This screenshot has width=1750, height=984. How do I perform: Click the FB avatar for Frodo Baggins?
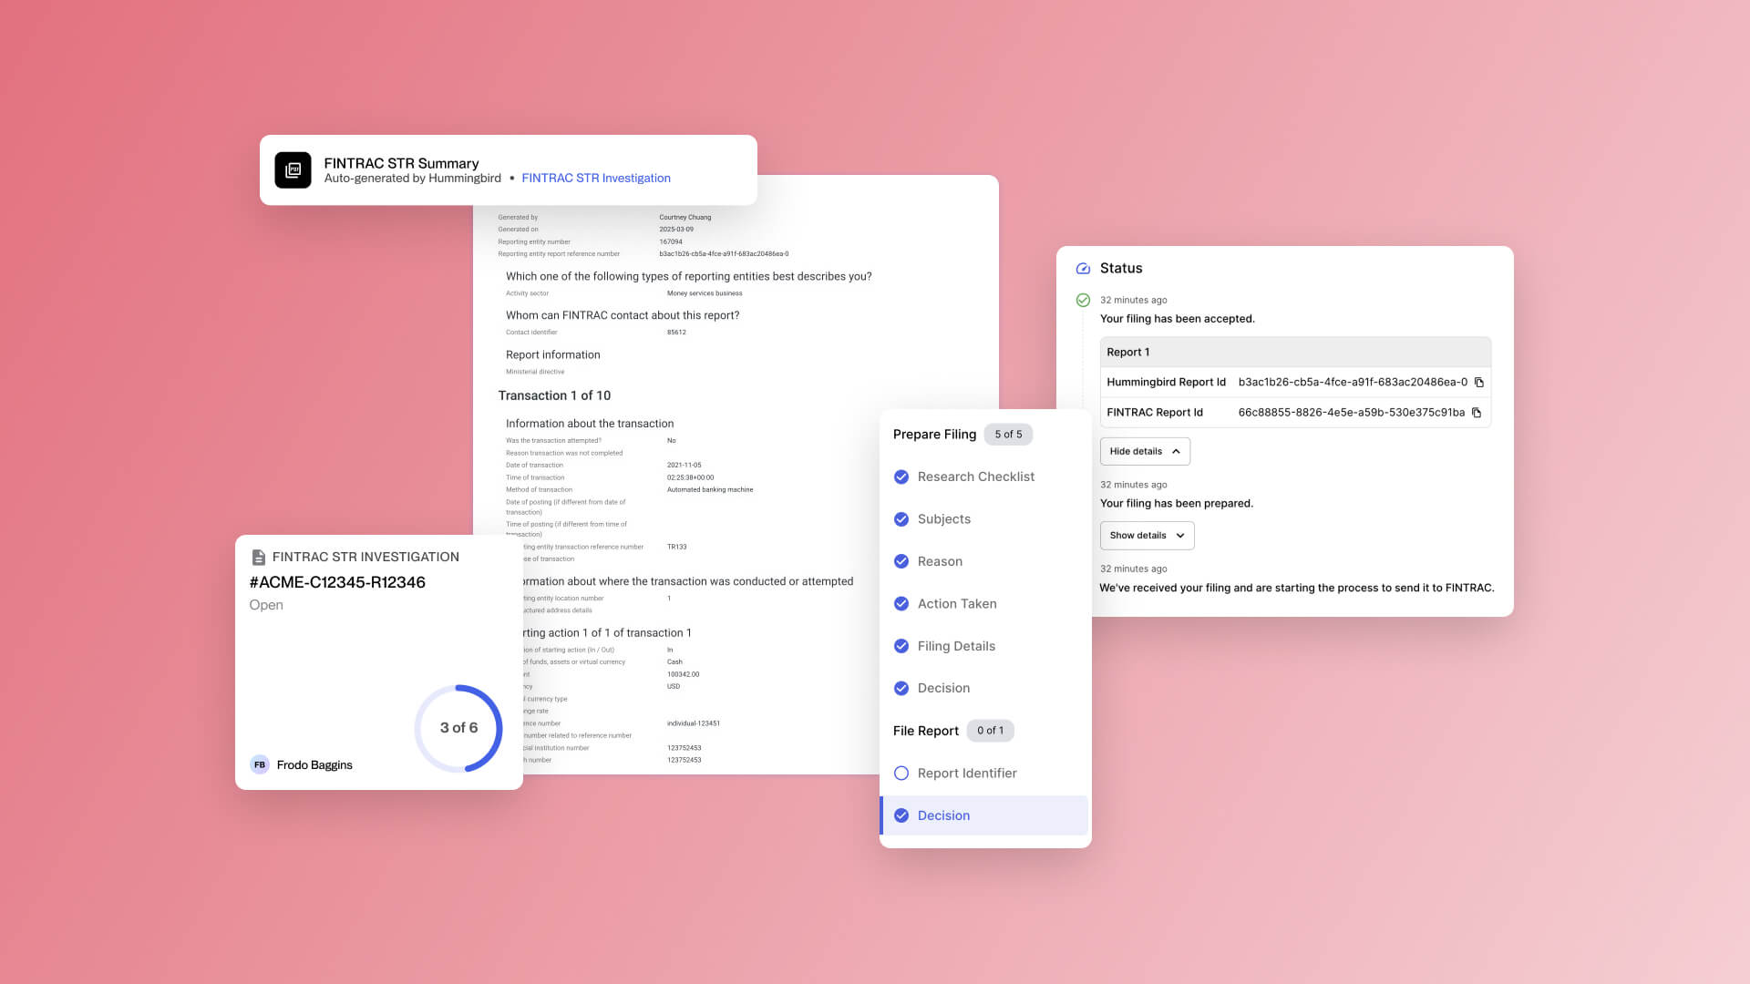point(260,764)
